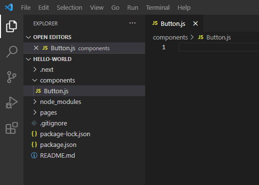The width and height of the screenshot is (259, 185).
Task: Open the Extensions view icon
Action: coord(12,128)
